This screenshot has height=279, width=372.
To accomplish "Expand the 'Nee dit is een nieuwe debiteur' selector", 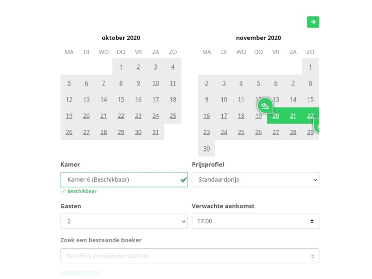I will click(x=313, y=255).
